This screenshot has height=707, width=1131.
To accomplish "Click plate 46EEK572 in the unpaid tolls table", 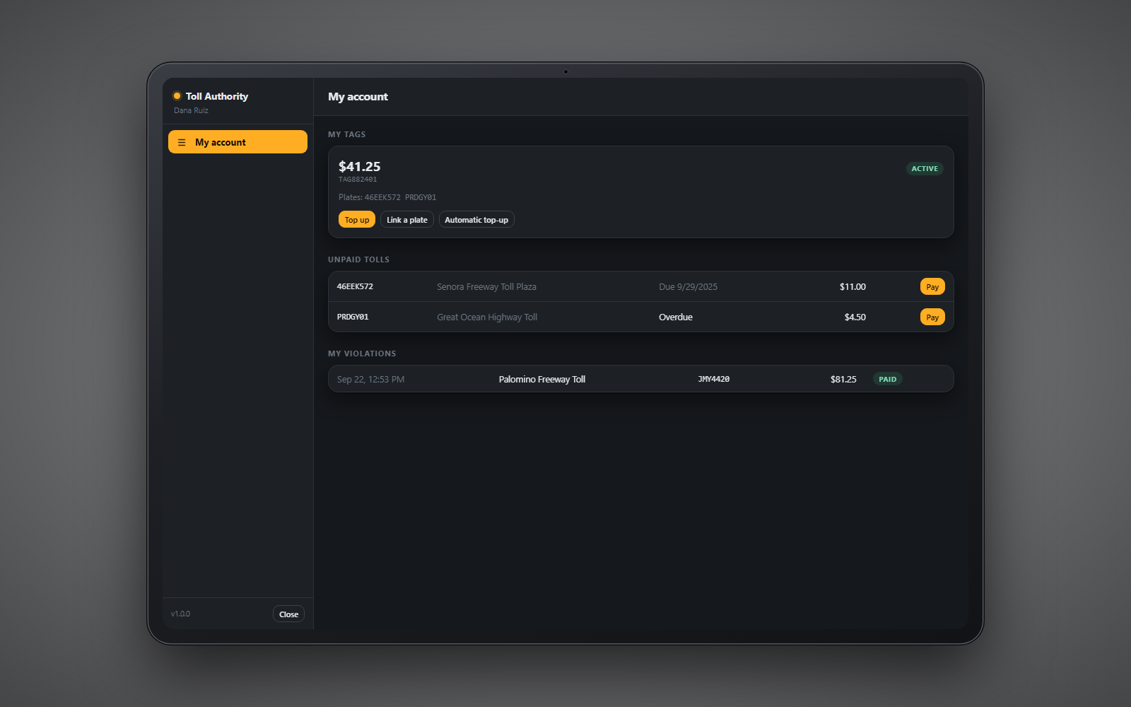I will point(355,286).
